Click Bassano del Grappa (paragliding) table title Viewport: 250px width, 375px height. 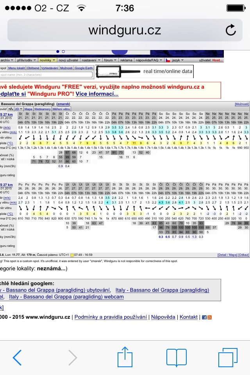pyautogui.click(x=27, y=104)
